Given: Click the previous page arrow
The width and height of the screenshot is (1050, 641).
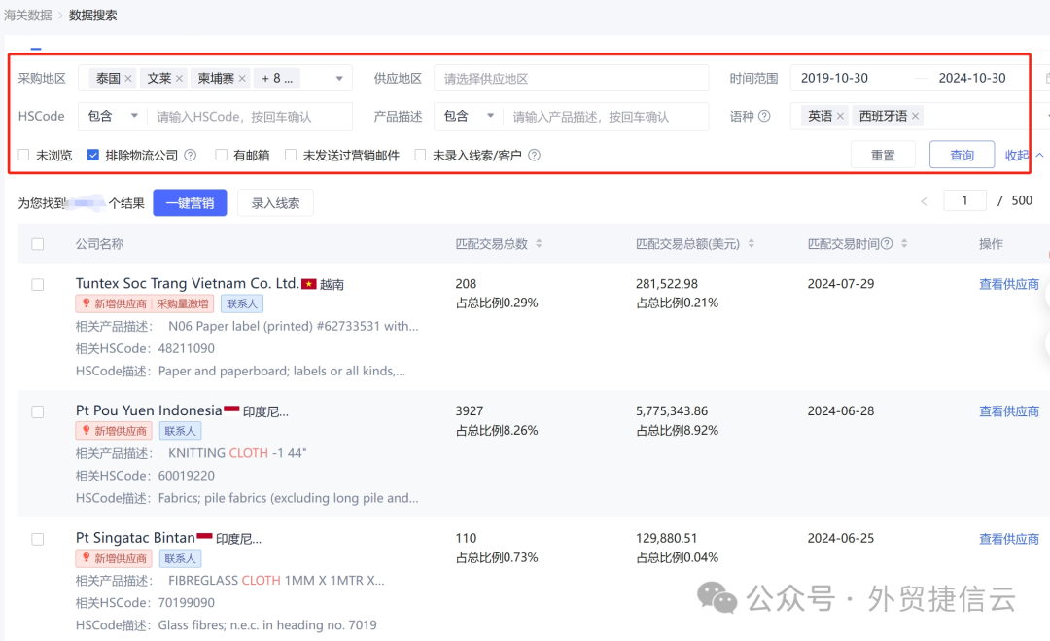Looking at the screenshot, I should click(x=924, y=199).
